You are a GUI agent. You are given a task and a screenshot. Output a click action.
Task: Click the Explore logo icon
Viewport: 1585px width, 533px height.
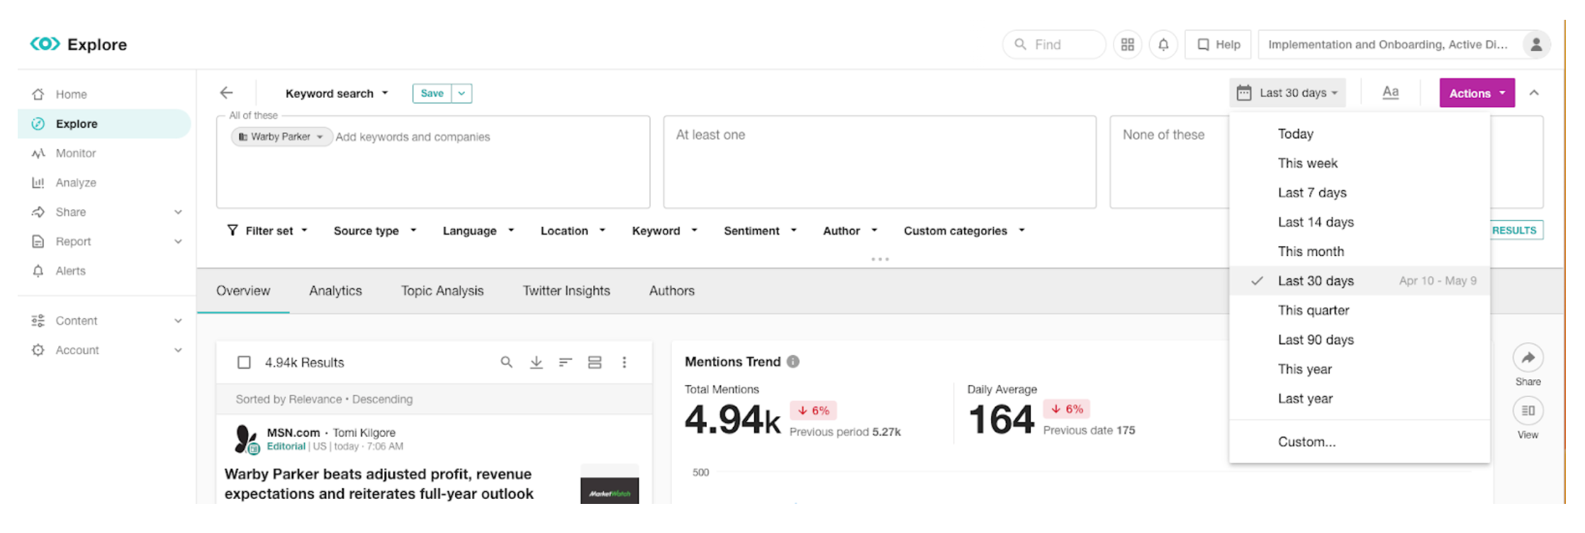point(45,44)
